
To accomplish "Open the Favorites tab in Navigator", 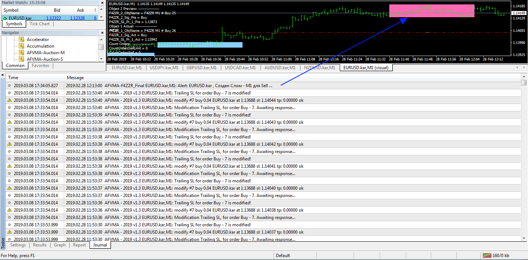I will (41, 66).
